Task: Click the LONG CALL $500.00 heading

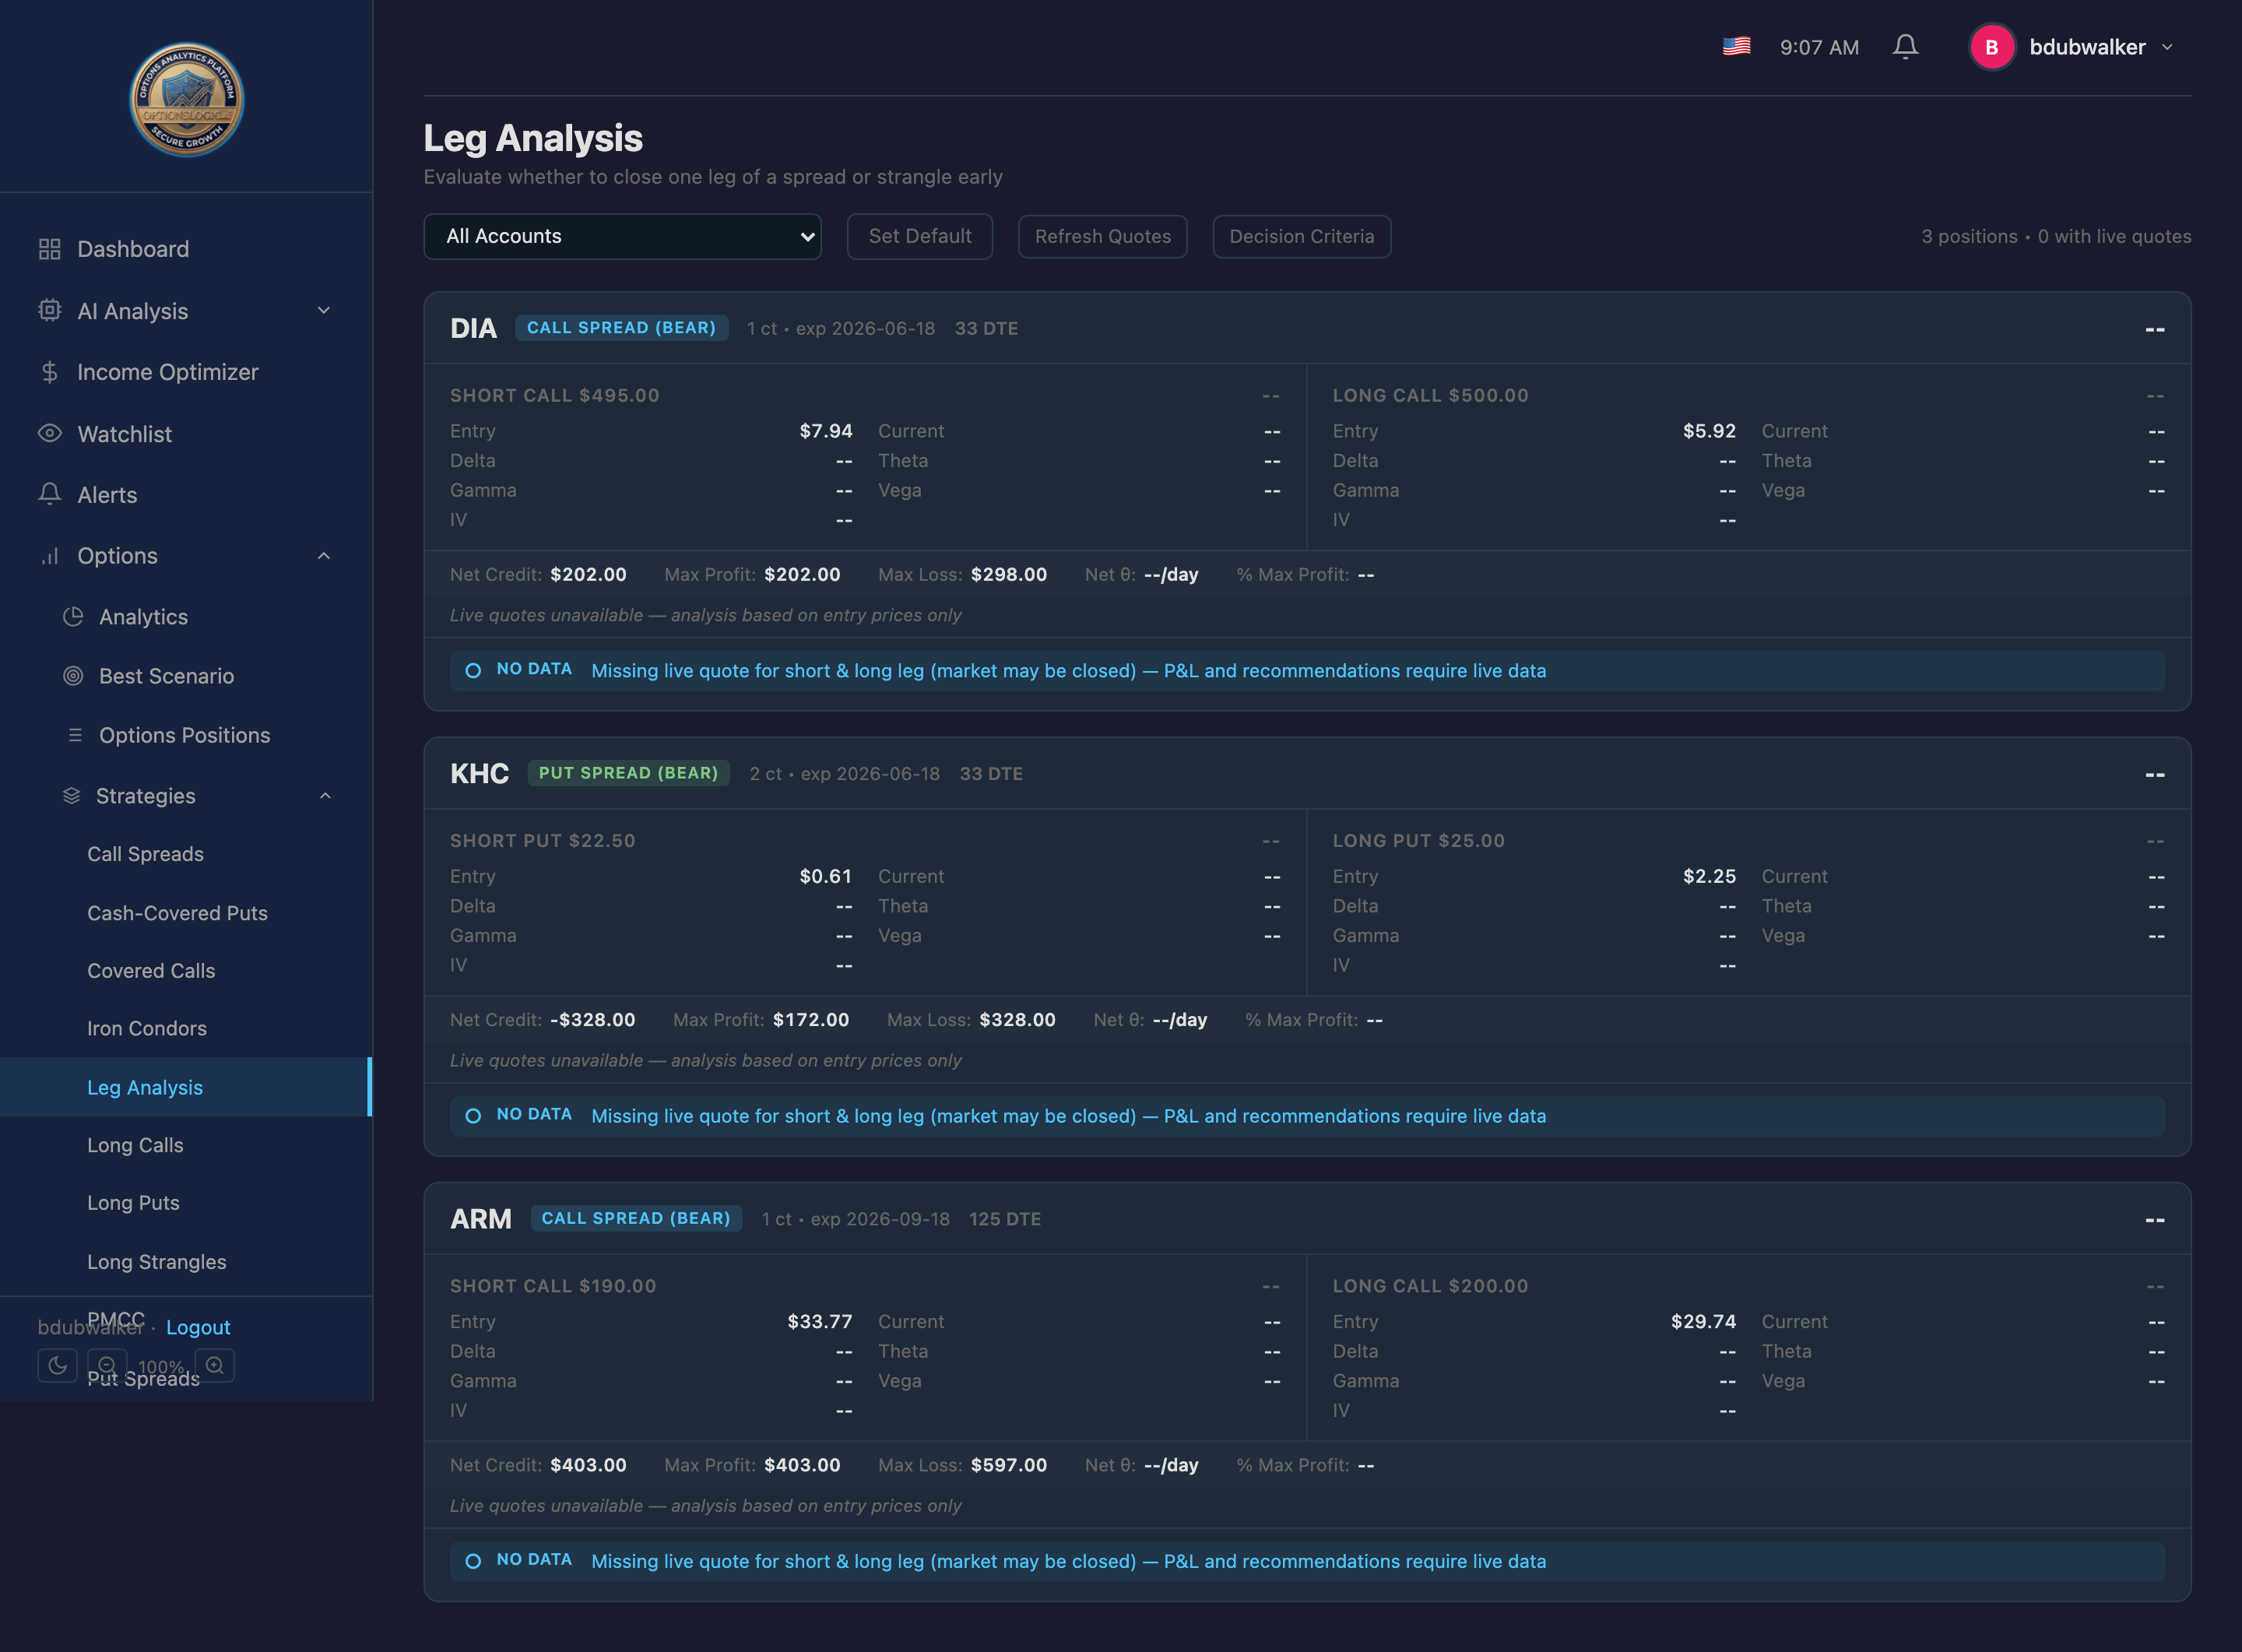Action: click(1430, 395)
